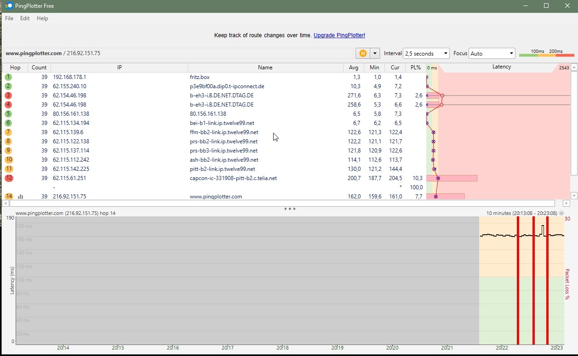Select prs-bb3-link.ip.twelve99.net hop name
The image size is (578, 356).
[x=223, y=151]
